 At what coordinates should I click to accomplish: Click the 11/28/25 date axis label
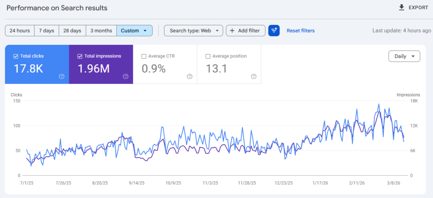(x=247, y=183)
